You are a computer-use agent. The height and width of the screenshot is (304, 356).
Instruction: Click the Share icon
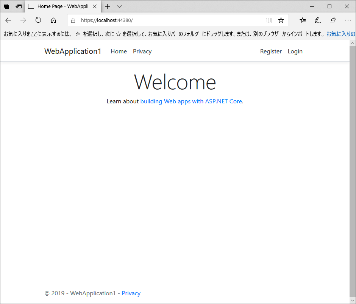tap(333, 20)
